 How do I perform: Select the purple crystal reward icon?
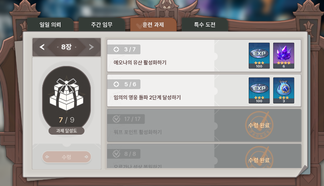pyautogui.click(x=284, y=56)
